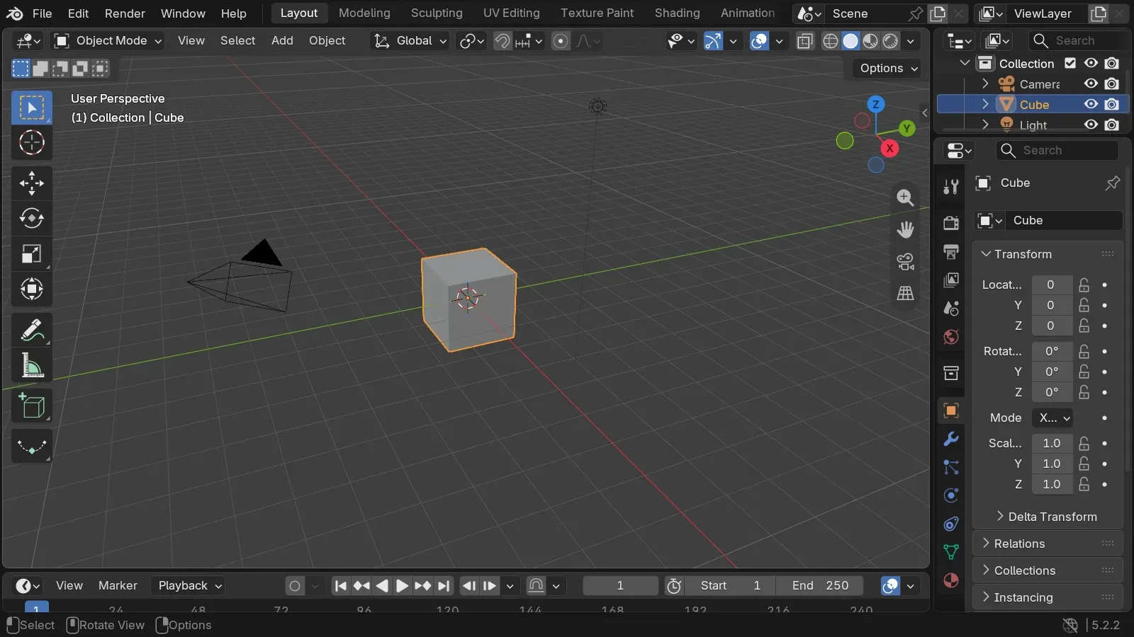Viewport: 1134px width, 637px height.
Task: Uncheck the Collection exclude checkbox
Action: pyautogui.click(x=1070, y=63)
